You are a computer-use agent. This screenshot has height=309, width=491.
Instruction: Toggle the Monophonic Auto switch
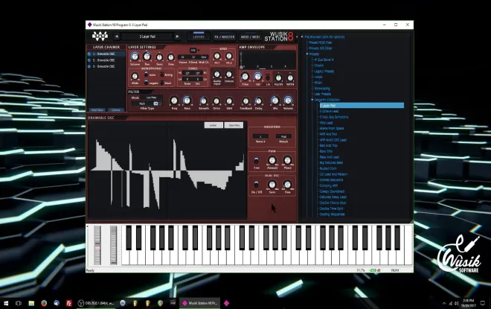click(146, 74)
